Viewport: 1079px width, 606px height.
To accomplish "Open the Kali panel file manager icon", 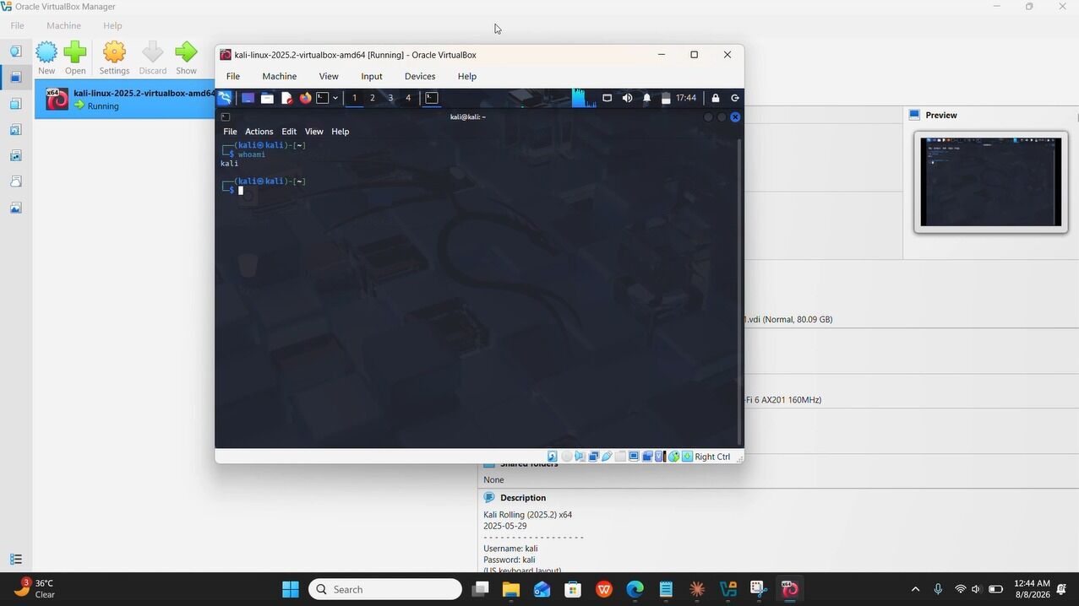I will [x=267, y=98].
